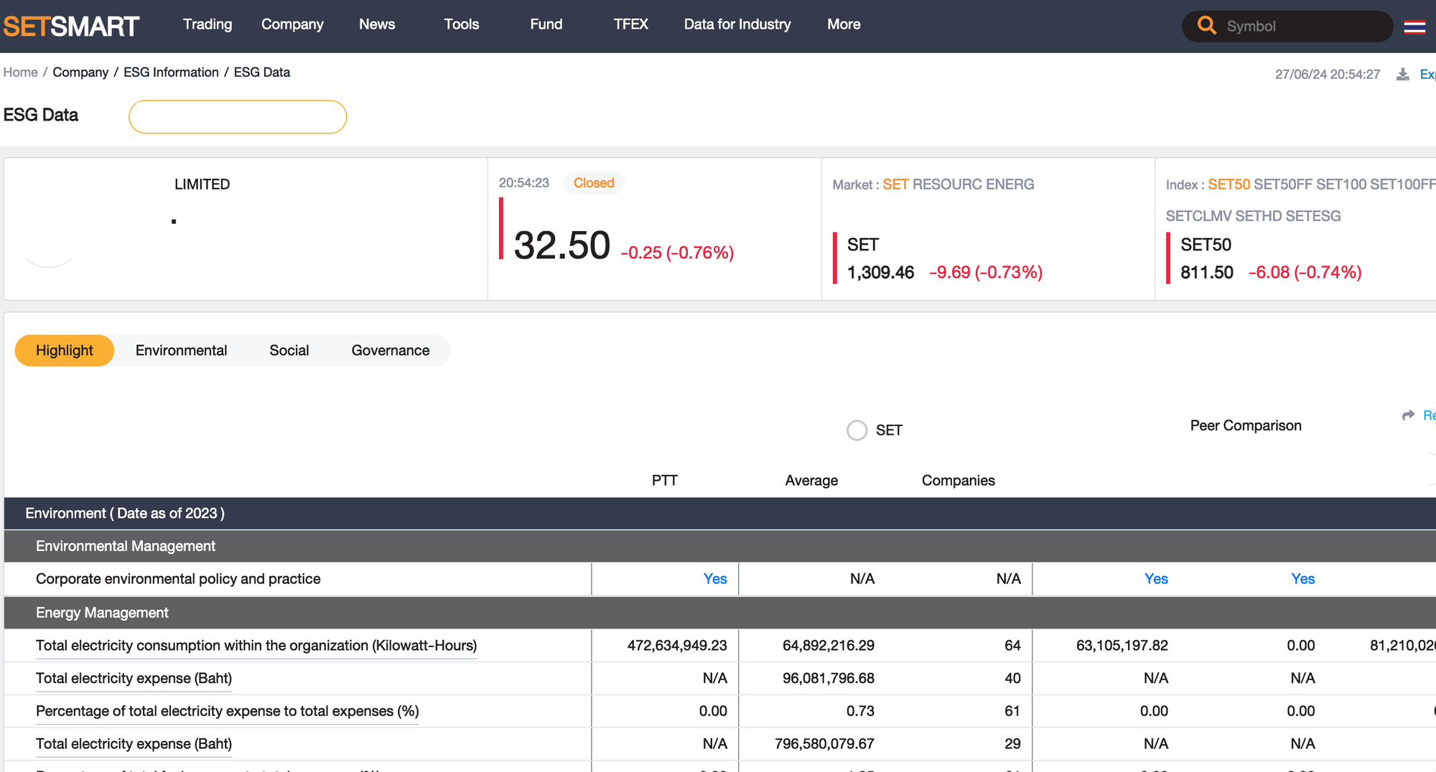
Task: Open the Company menu in the navbar
Action: click(x=292, y=24)
